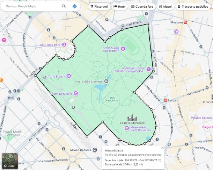The height and width of the screenshot is (170, 213).
Task: Select the Cose da fare filter
Action: [142, 6]
